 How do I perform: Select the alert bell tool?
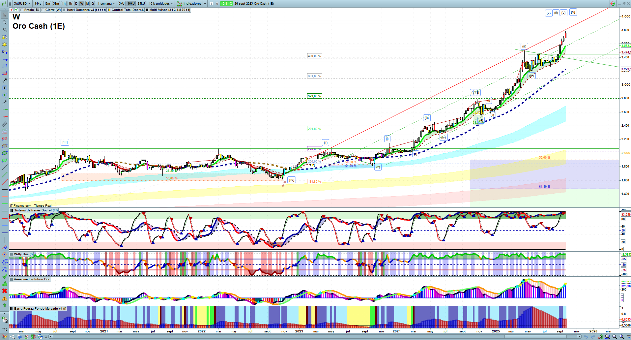tap(5, 44)
